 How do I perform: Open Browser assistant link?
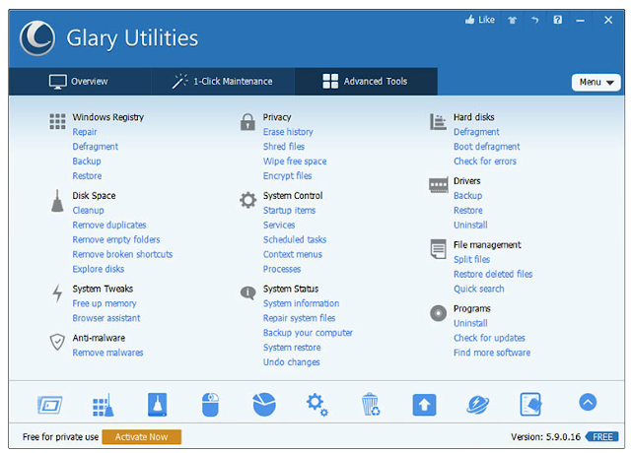click(106, 318)
